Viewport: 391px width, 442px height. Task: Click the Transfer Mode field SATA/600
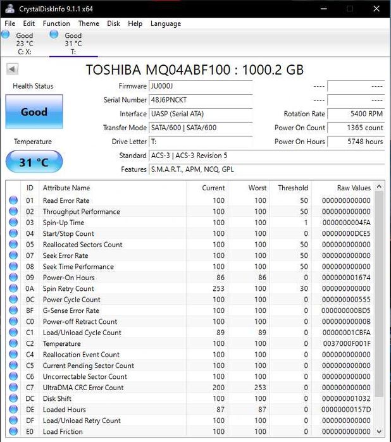201,127
